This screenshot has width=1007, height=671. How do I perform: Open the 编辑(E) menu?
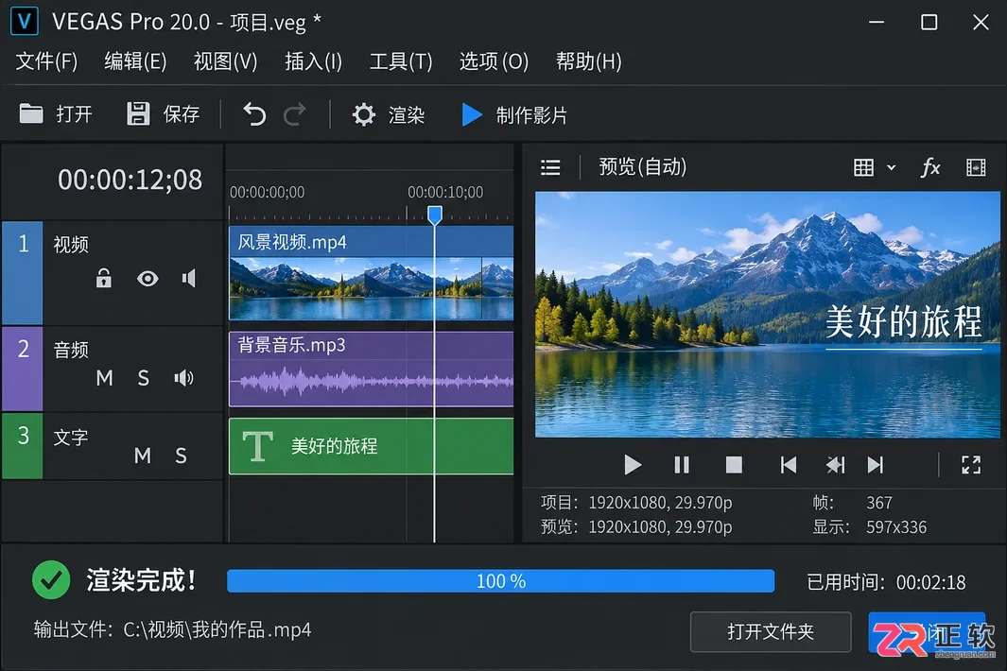[135, 61]
